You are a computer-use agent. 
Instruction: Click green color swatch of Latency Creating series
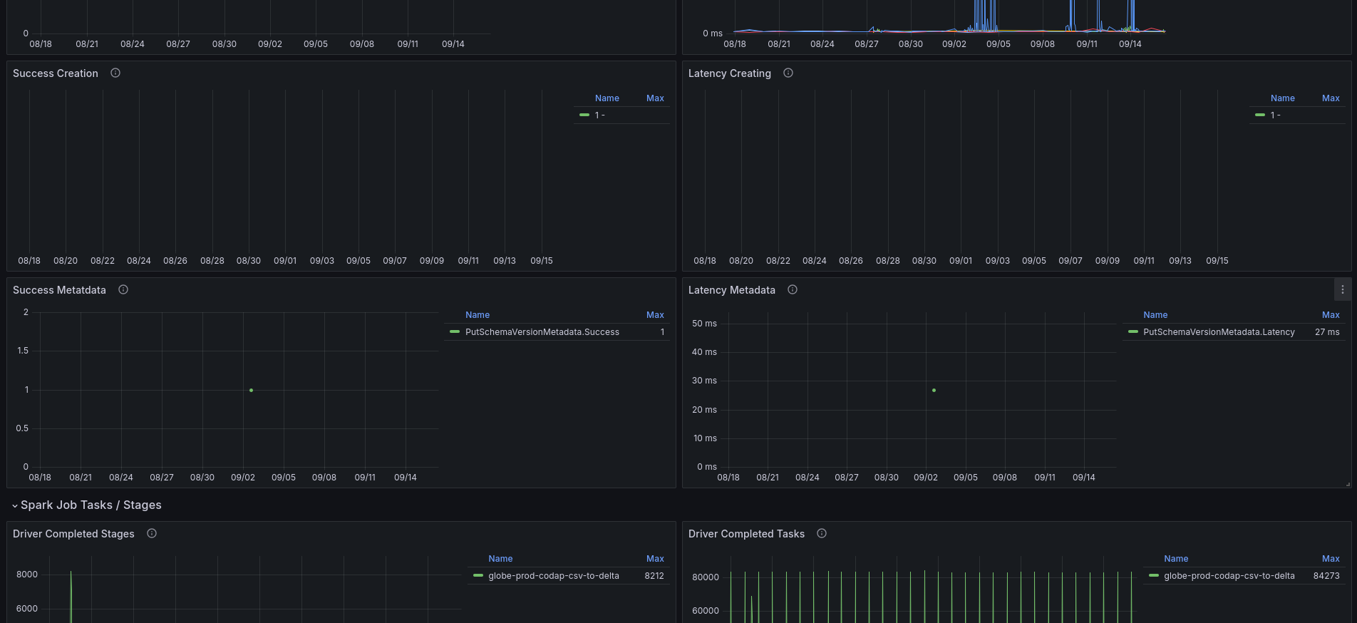point(1260,115)
